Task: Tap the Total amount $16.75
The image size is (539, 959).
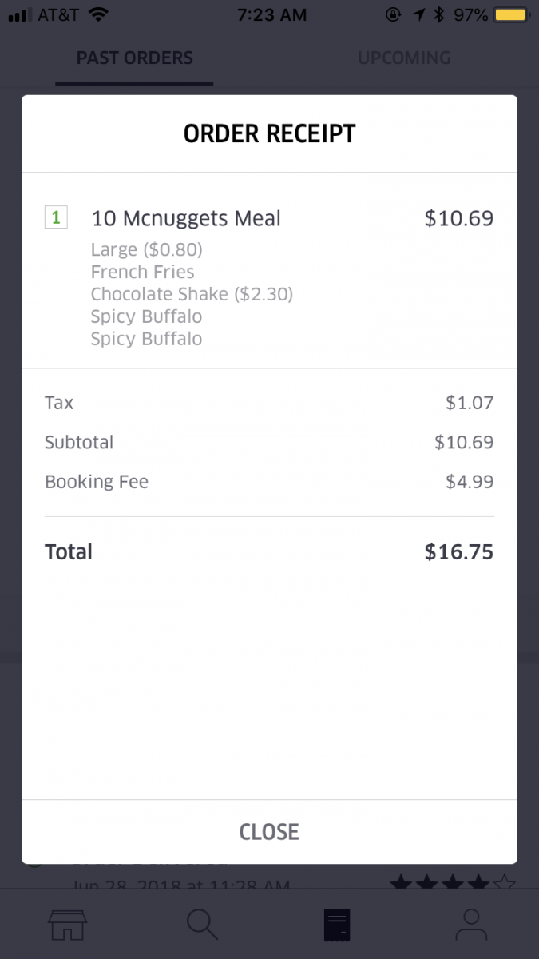Action: [458, 552]
